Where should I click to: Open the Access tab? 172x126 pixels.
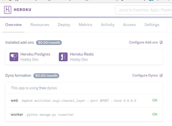(129, 25)
